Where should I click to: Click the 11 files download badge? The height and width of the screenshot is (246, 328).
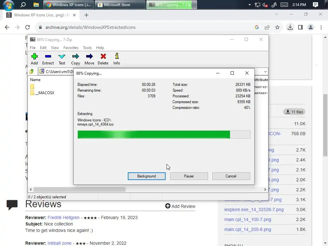point(294,112)
